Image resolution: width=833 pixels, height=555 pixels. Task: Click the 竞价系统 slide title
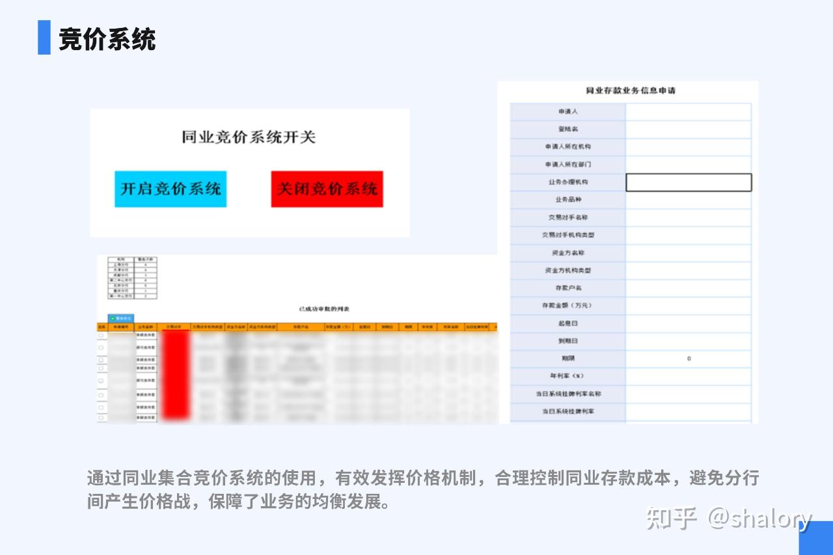[107, 39]
